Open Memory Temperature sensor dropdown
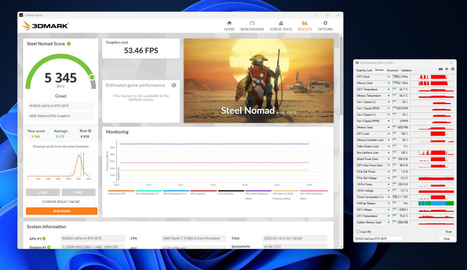Image resolution: width=467 pixels, height=270 pixels. pyautogui.click(x=388, y=95)
